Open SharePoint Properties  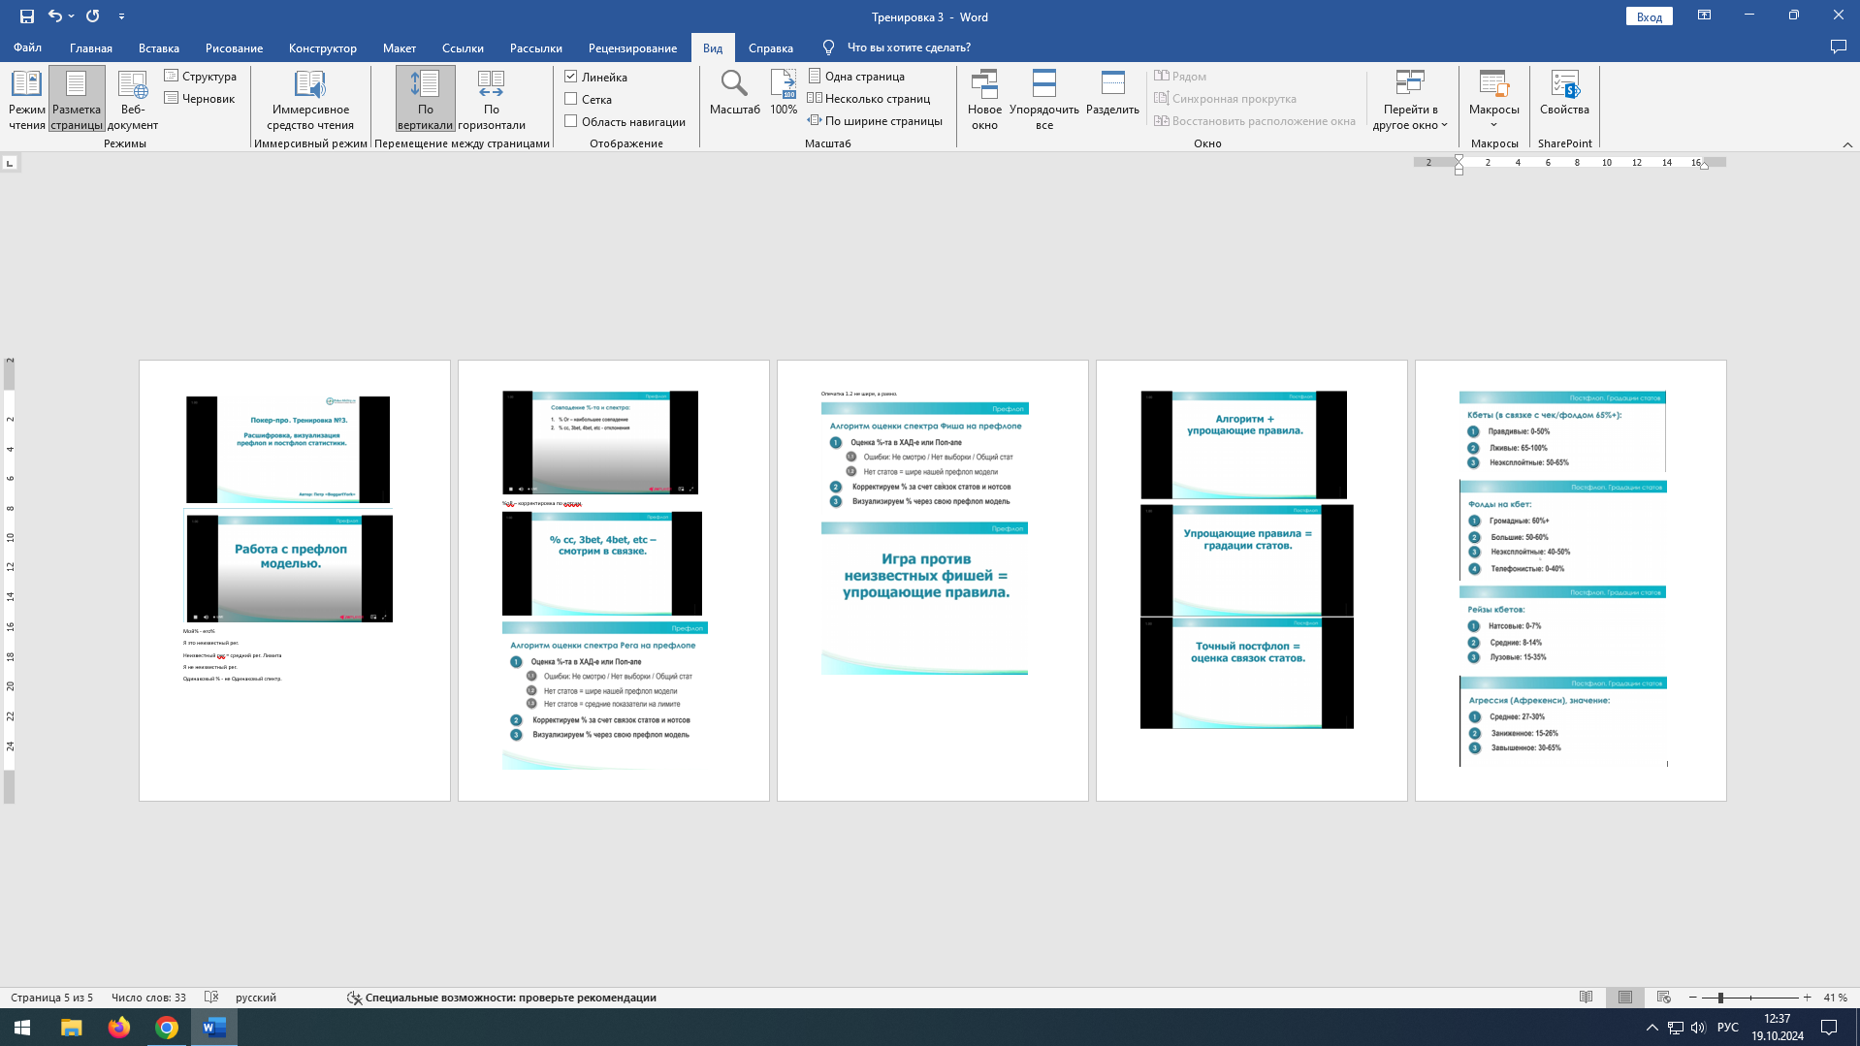[1564, 93]
